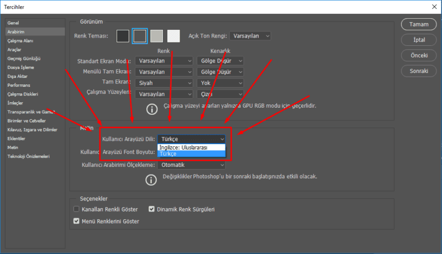This screenshot has width=442, height=254.
Task: Enable Kanalları Renkli Göster checkbox
Action: click(x=77, y=210)
